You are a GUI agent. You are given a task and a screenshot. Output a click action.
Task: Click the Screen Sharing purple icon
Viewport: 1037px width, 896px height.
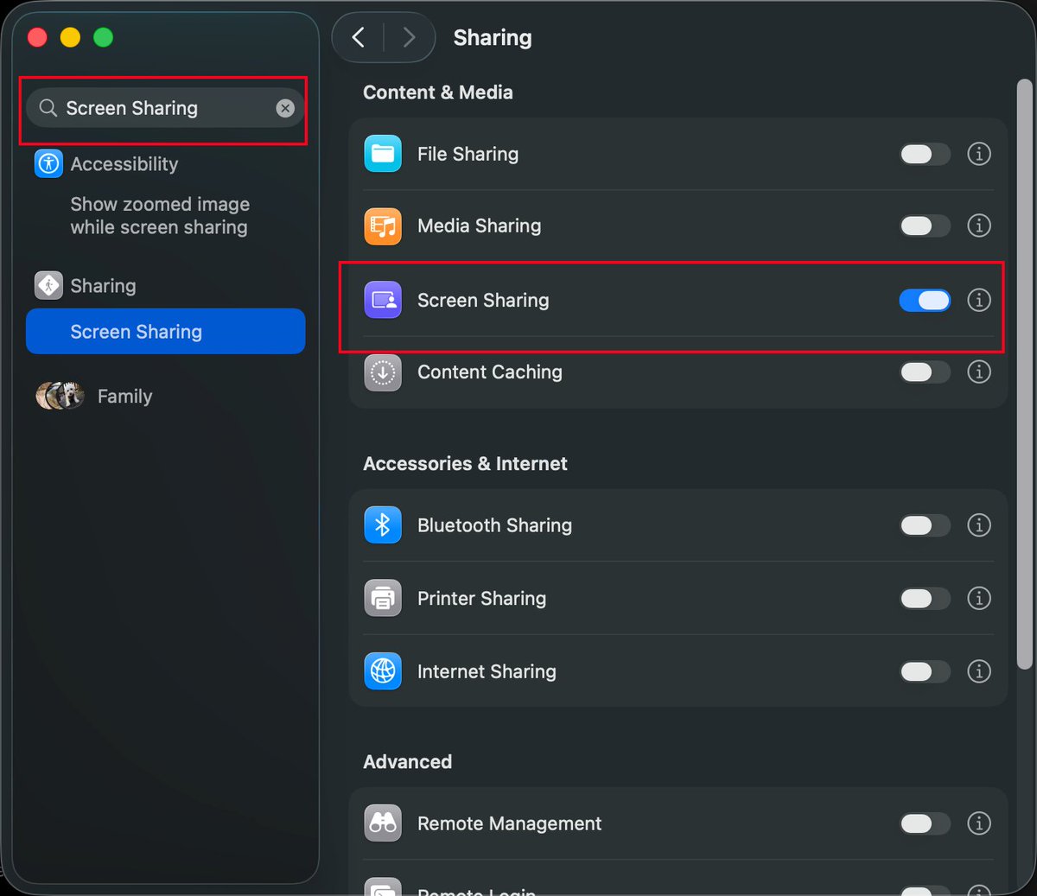tap(383, 300)
